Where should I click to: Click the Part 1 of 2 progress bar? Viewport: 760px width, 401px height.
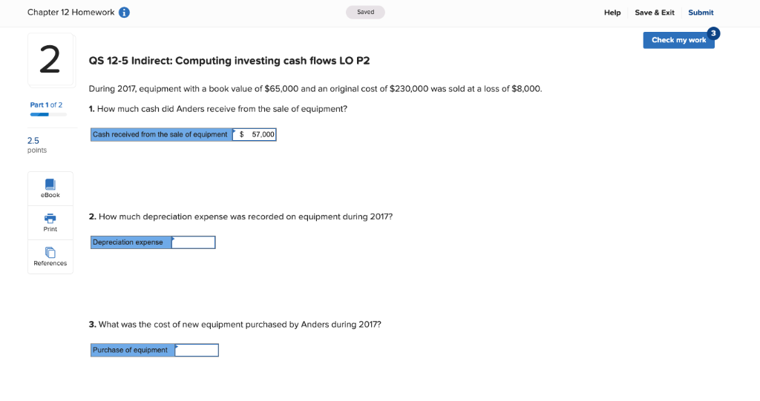click(48, 115)
